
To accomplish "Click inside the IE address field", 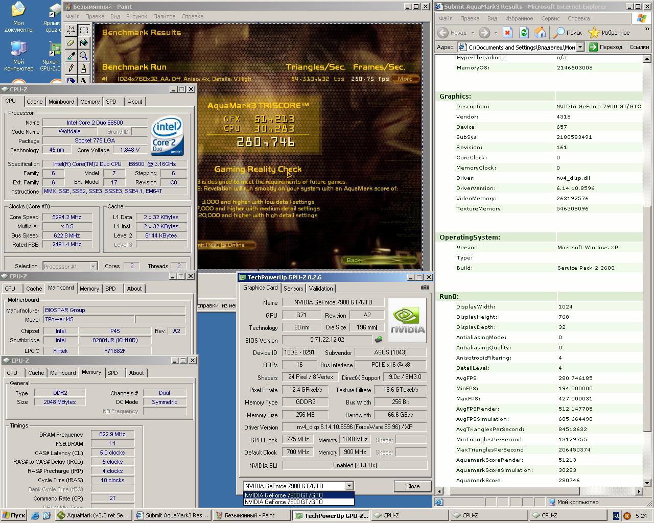I will pyautogui.click(x=521, y=47).
